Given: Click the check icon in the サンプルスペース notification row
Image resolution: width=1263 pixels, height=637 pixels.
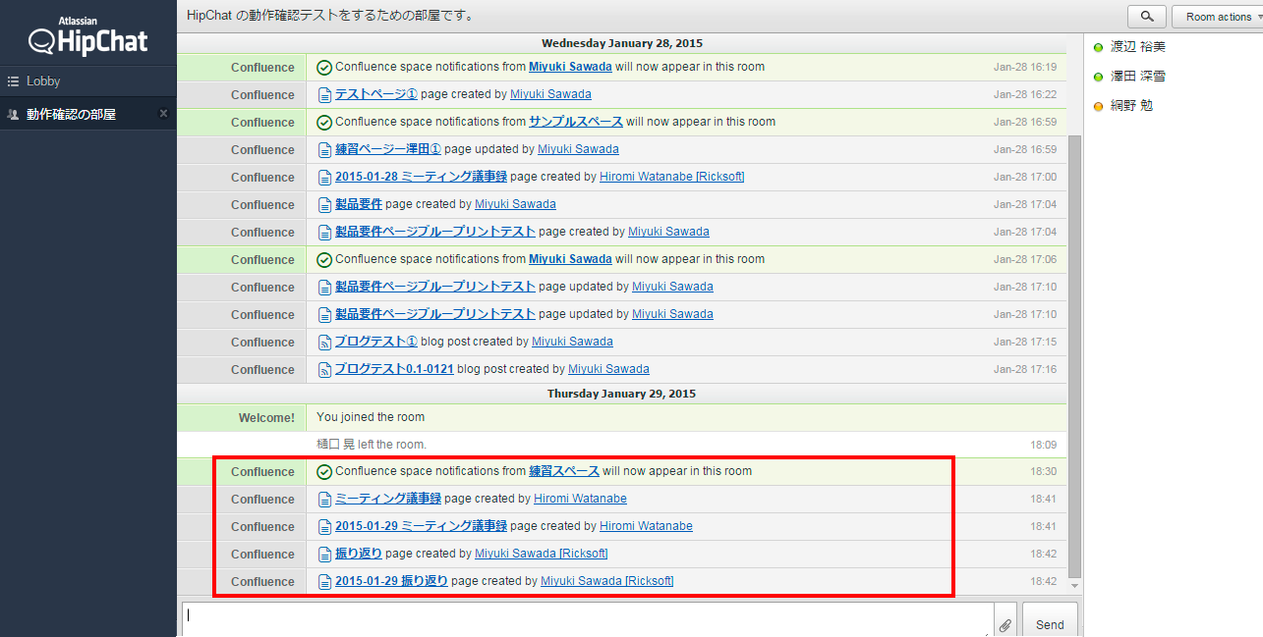Looking at the screenshot, I should 324,123.
